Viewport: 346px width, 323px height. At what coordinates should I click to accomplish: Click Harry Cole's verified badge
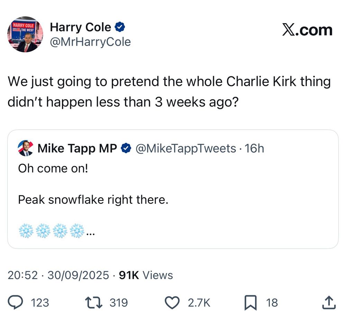(120, 27)
